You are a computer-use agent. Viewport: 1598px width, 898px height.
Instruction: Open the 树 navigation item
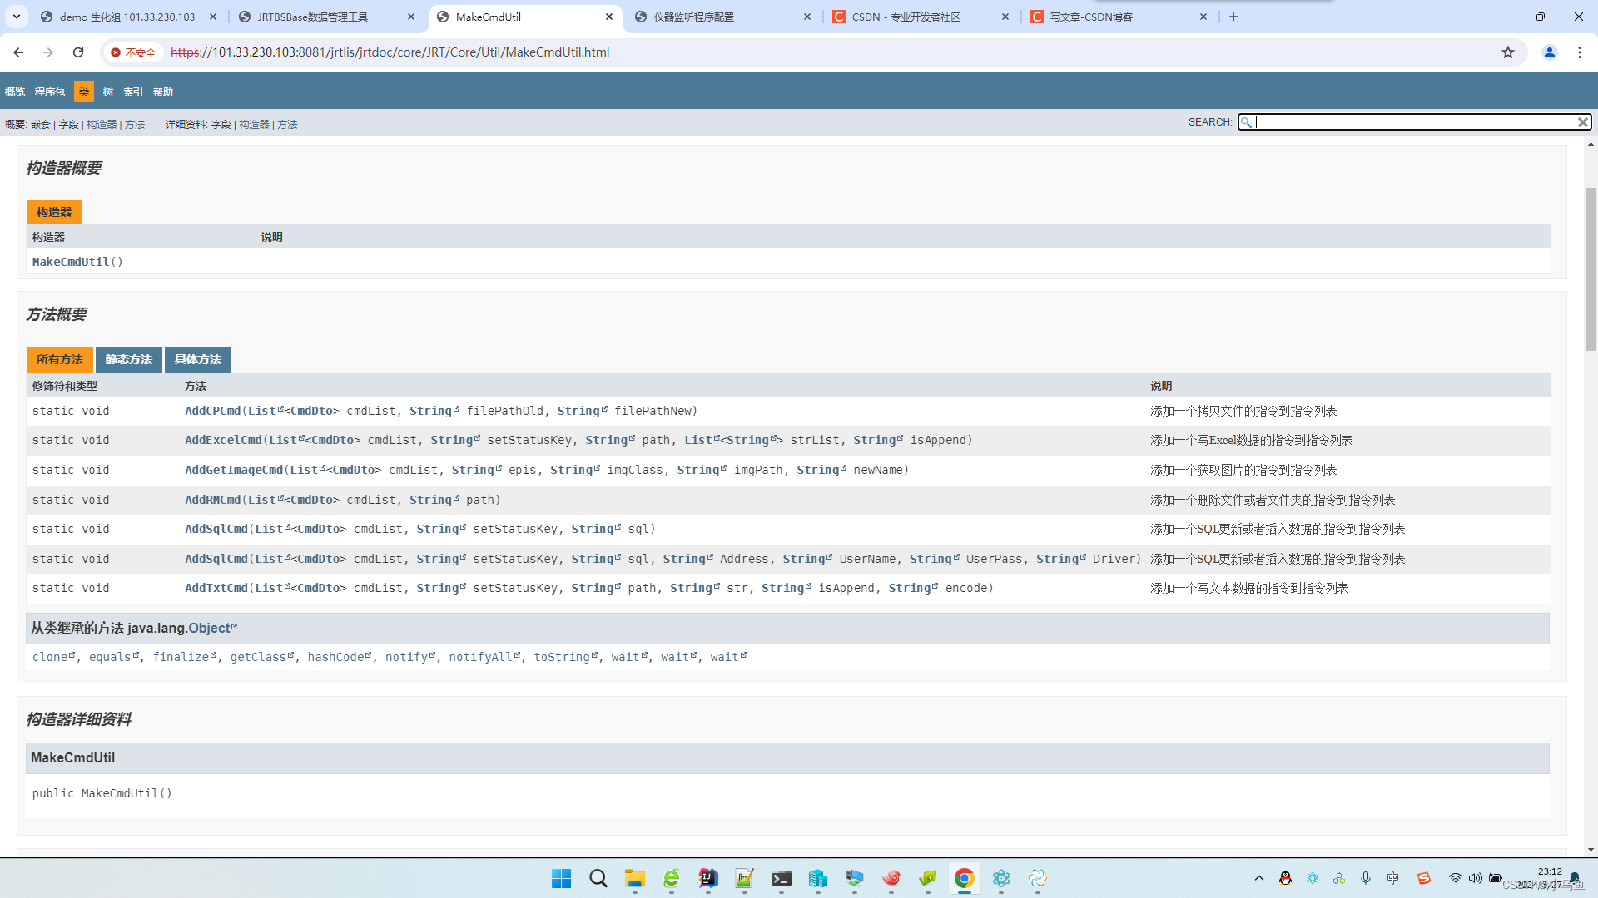coord(108,92)
